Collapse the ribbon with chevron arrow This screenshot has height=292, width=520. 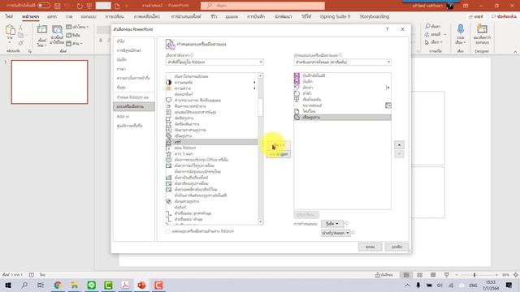pos(515,52)
